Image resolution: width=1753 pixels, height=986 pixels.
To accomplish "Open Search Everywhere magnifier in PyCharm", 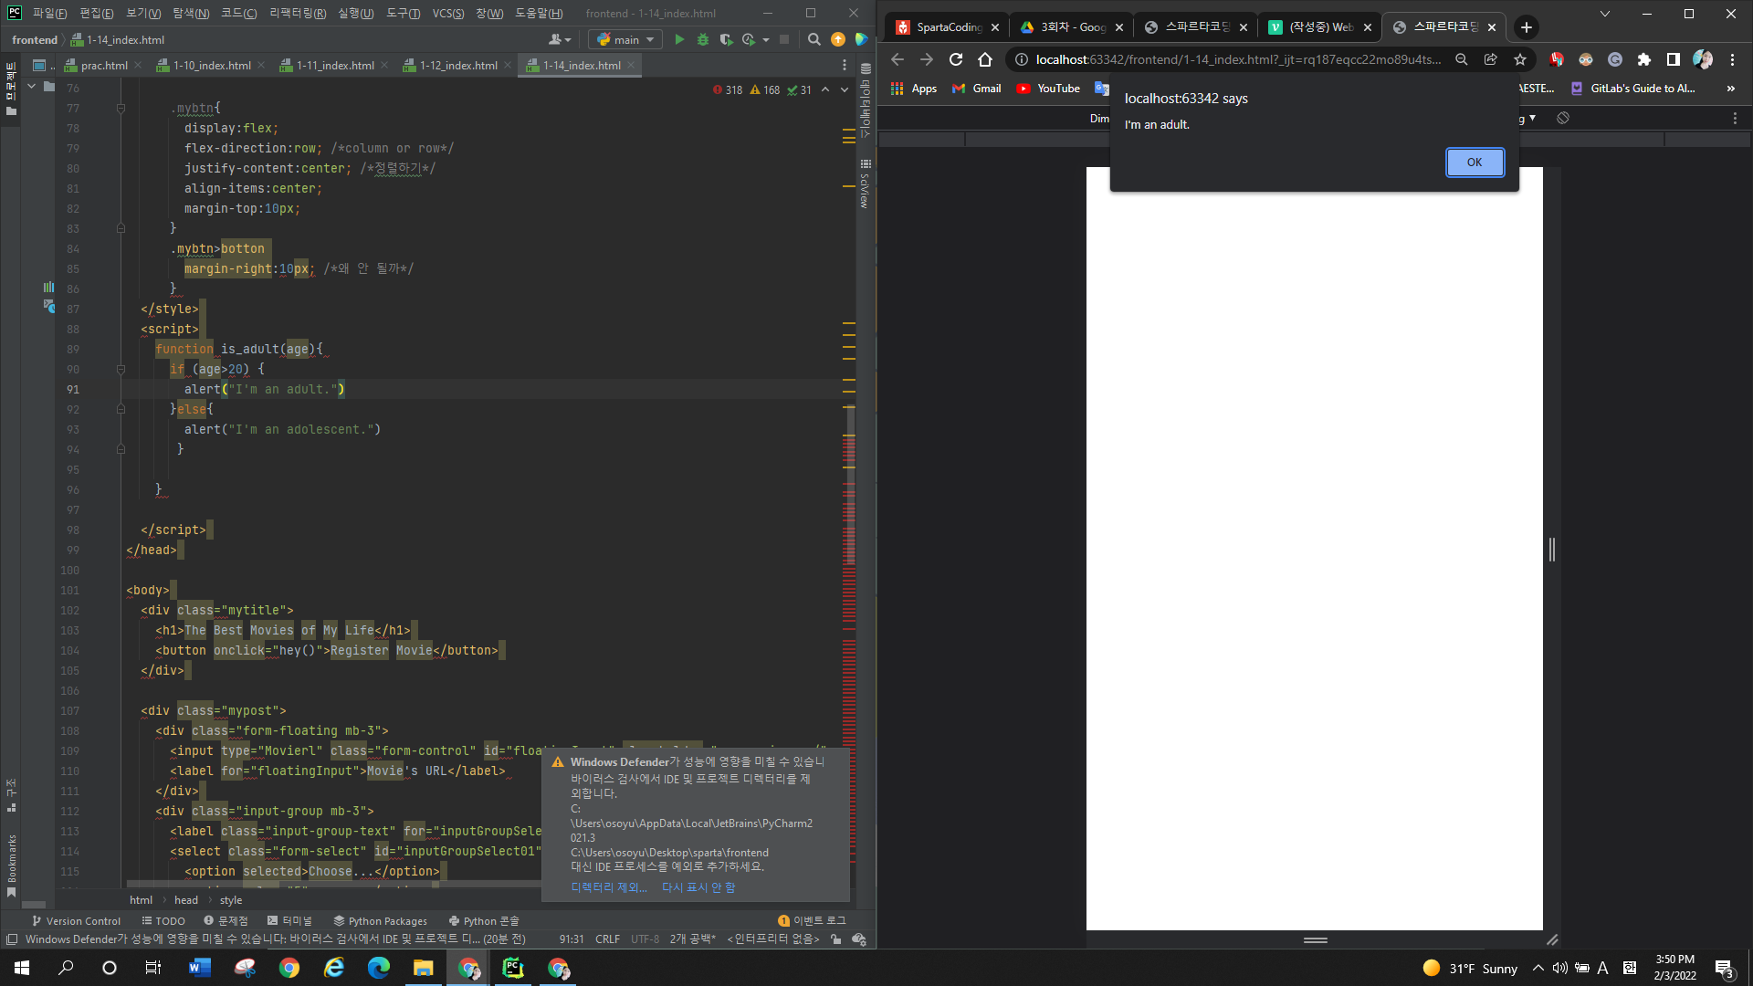I will point(814,39).
